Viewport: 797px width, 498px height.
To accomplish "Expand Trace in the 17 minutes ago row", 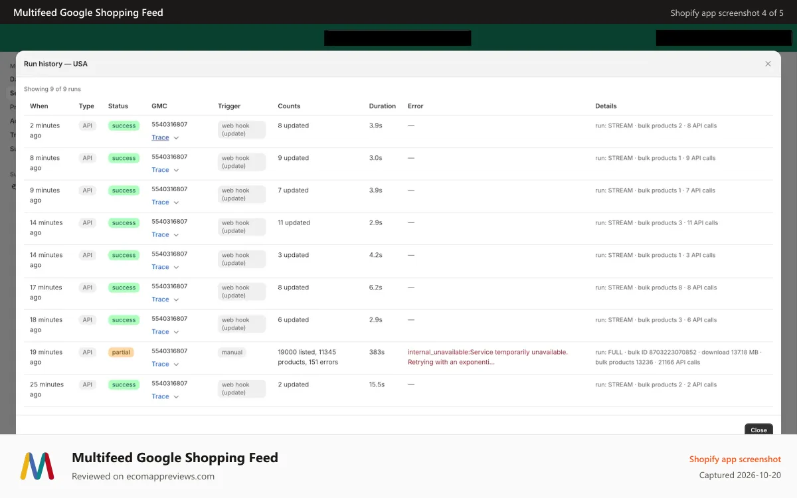I will (165, 299).
